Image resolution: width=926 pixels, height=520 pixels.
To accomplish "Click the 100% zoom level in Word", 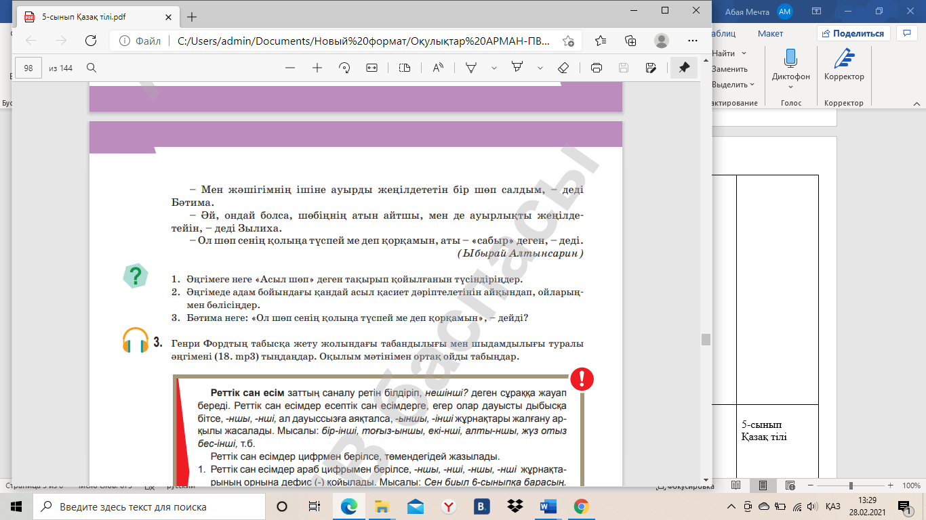I will [911, 485].
